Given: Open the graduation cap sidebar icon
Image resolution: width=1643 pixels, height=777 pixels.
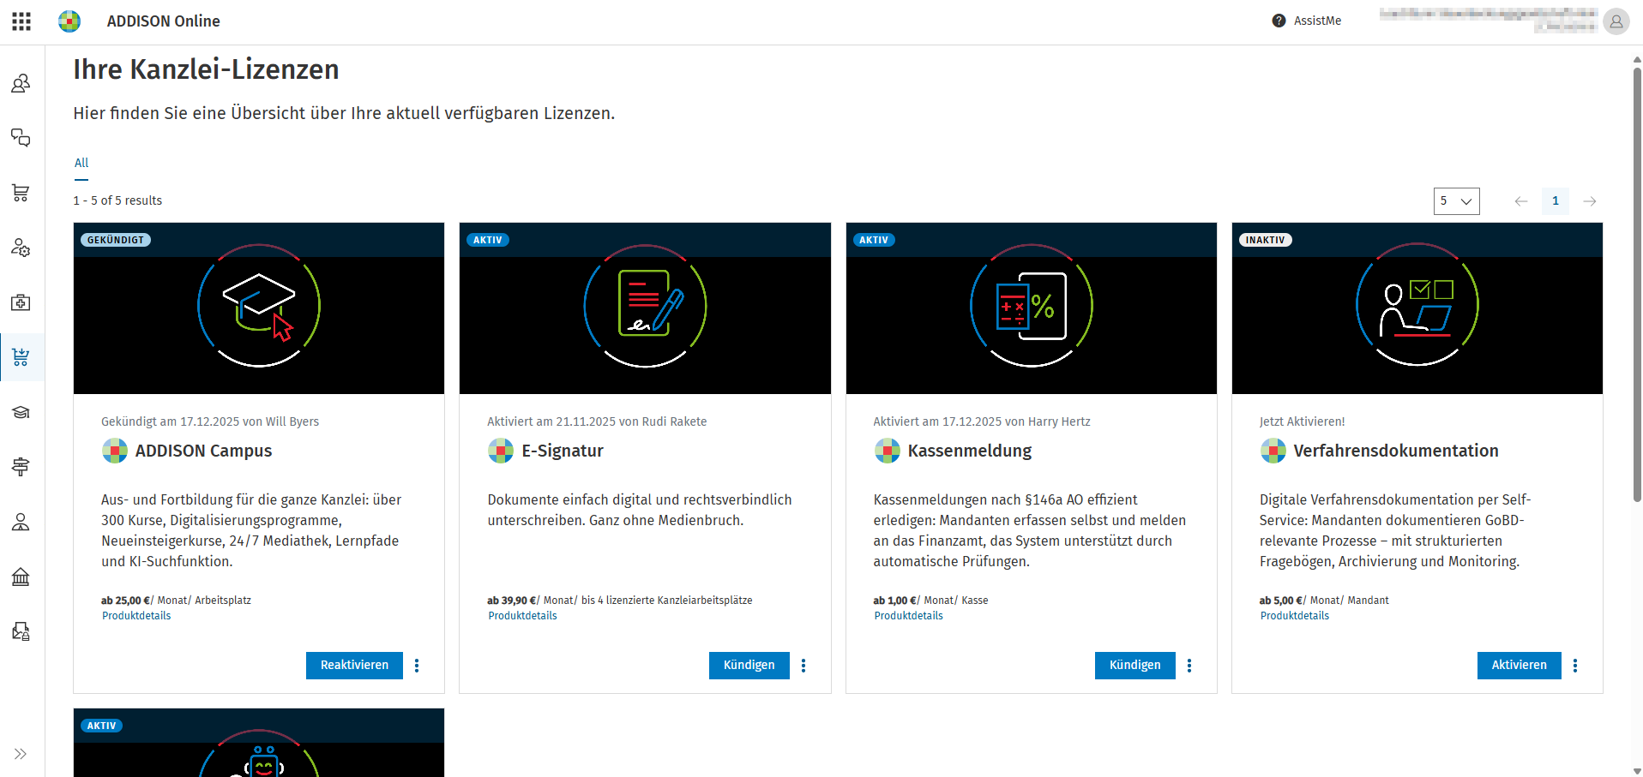Looking at the screenshot, I should pos(21,412).
